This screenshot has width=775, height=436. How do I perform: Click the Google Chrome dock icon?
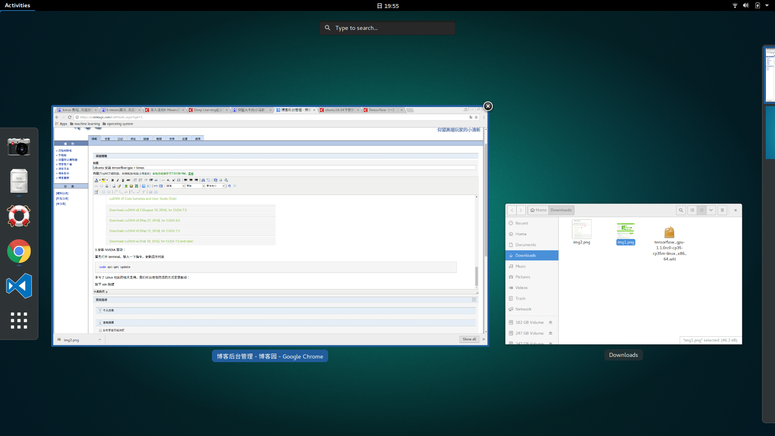pos(19,251)
